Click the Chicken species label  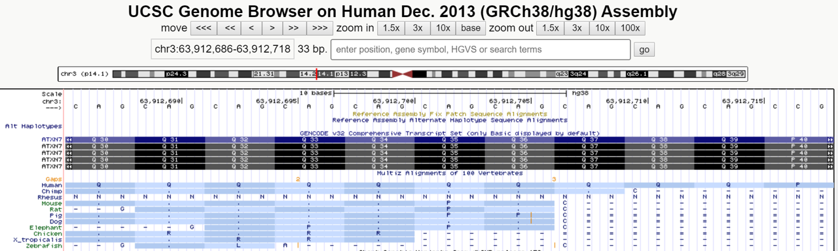(x=48, y=233)
